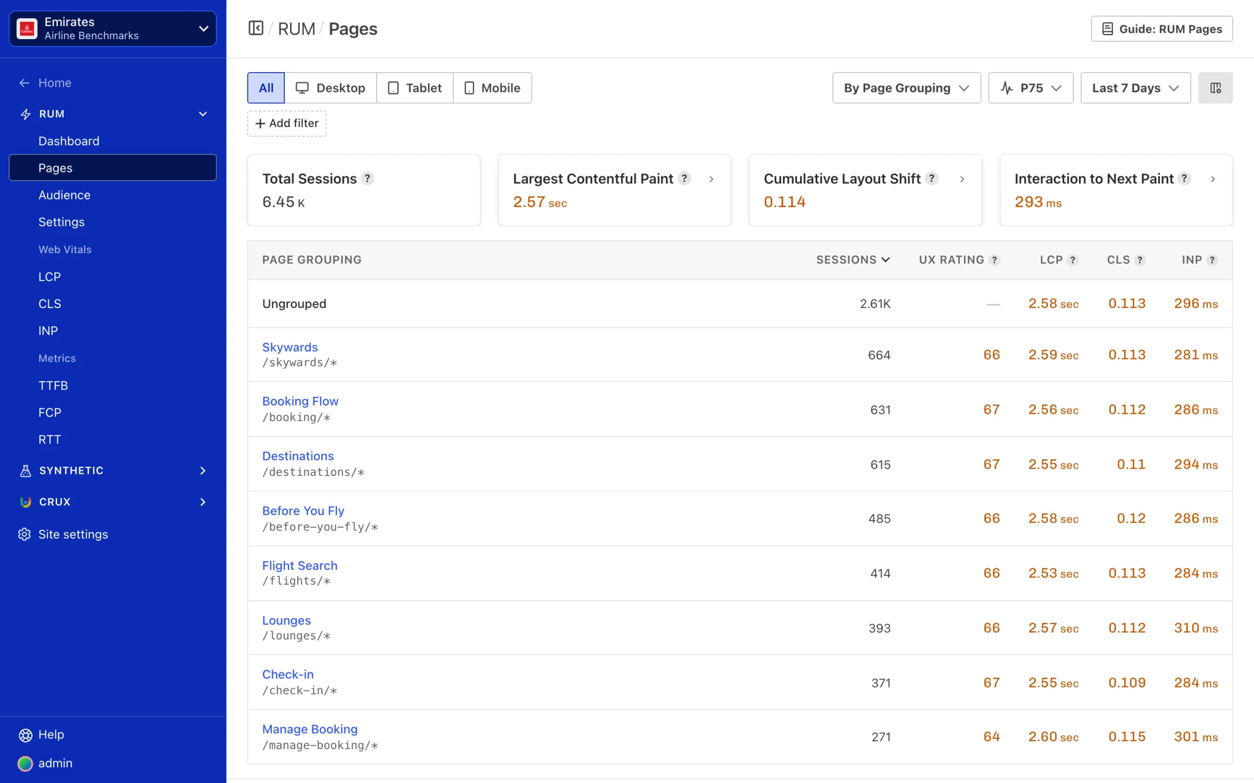1254x783 pixels.
Task: Click the LCP column help icon
Action: tap(1073, 260)
